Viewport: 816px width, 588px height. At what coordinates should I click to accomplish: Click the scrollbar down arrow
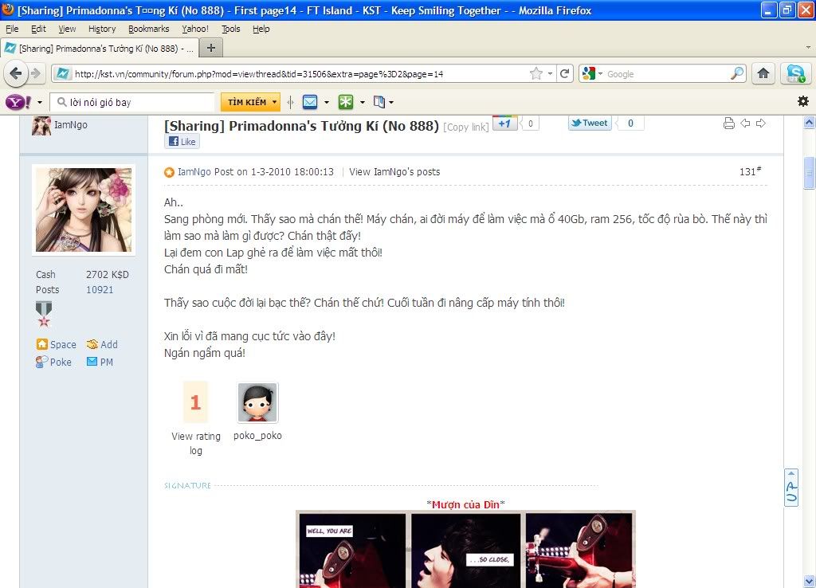coord(809,581)
